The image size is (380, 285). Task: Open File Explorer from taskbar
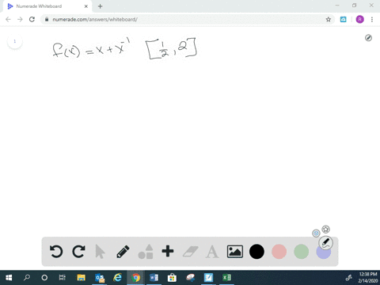pyautogui.click(x=81, y=277)
